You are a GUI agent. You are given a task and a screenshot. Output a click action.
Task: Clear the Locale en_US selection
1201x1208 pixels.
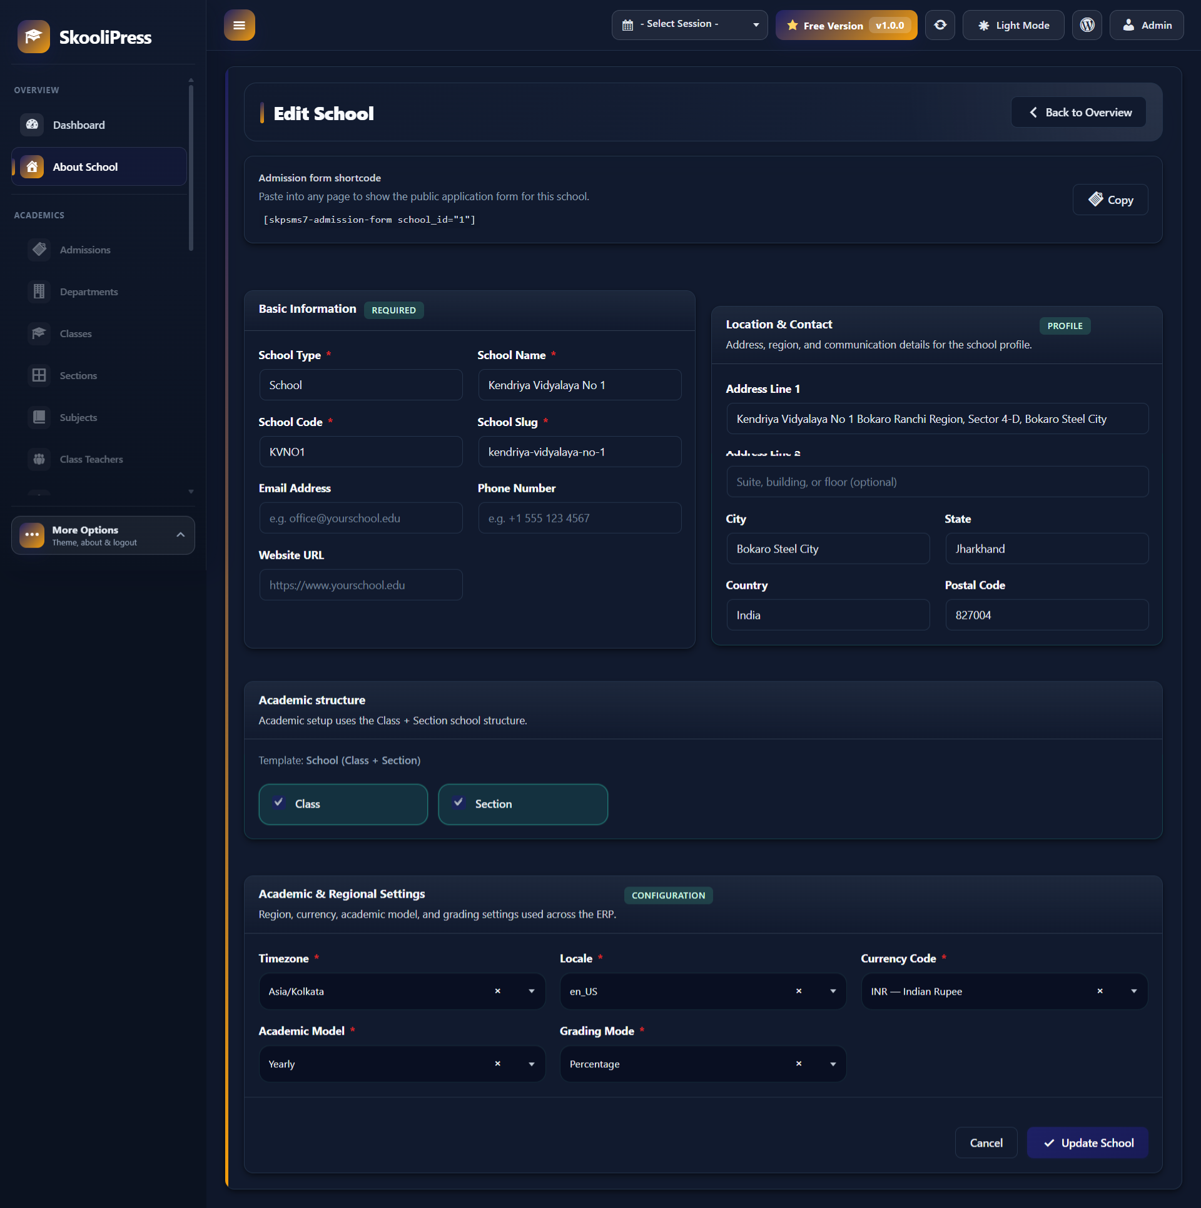point(798,991)
